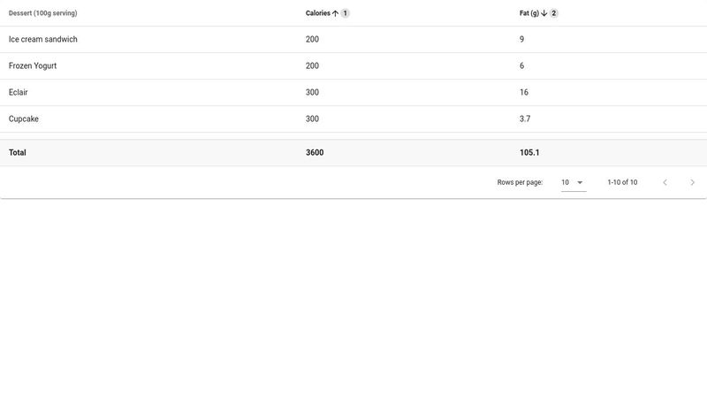The width and height of the screenshot is (707, 398).
Task: Click the sort priority badge 1
Action: 345,13
